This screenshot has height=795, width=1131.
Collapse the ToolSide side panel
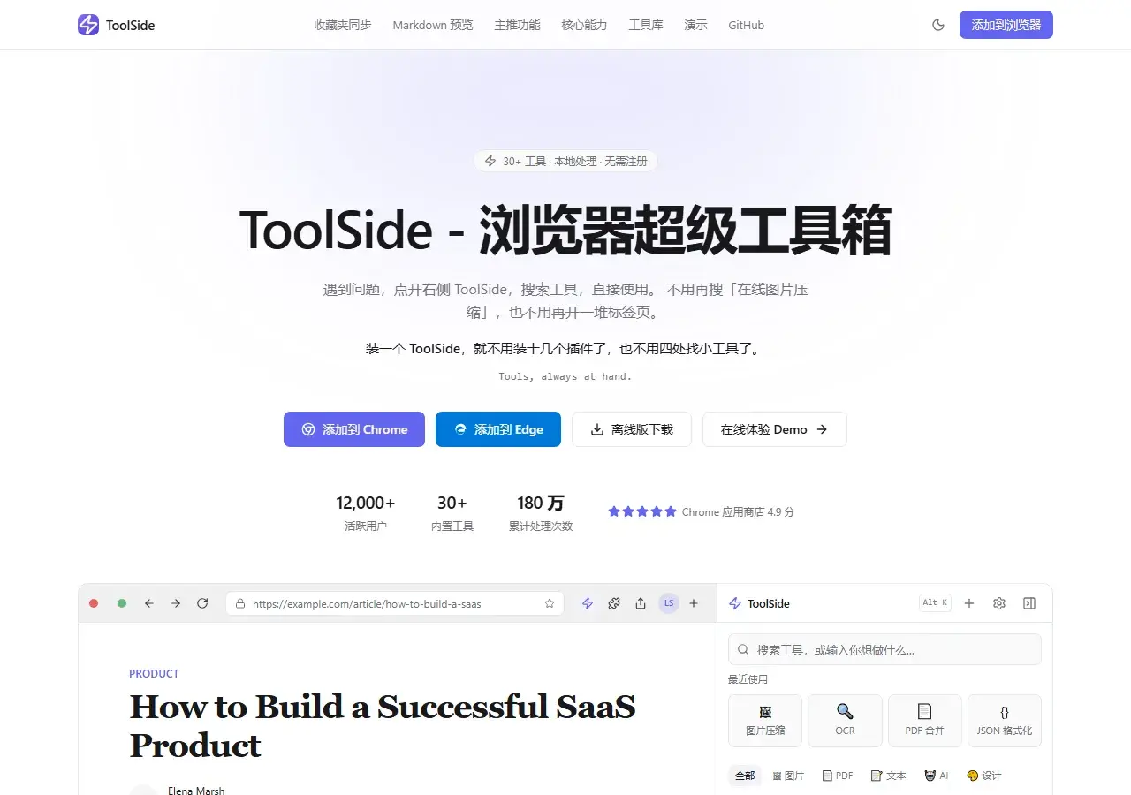(x=1029, y=603)
